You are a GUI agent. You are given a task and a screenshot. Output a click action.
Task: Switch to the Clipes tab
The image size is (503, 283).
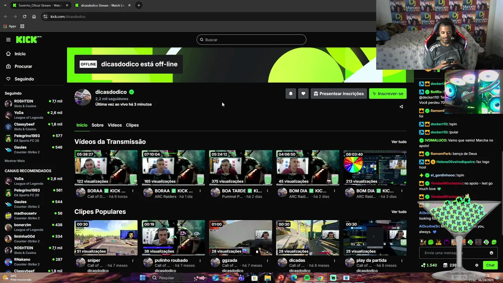[132, 125]
